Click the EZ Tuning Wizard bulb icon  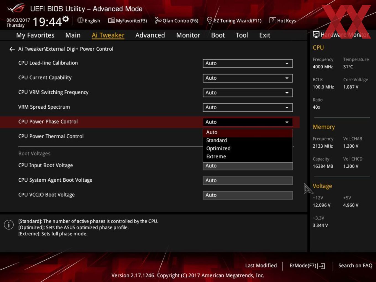pyautogui.click(x=210, y=20)
